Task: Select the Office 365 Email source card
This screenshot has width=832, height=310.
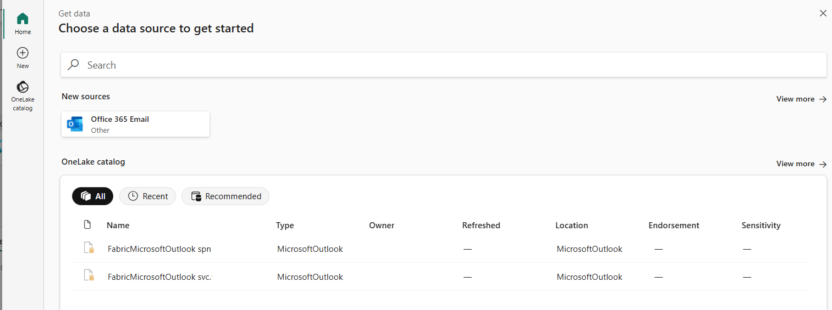Action: point(135,124)
